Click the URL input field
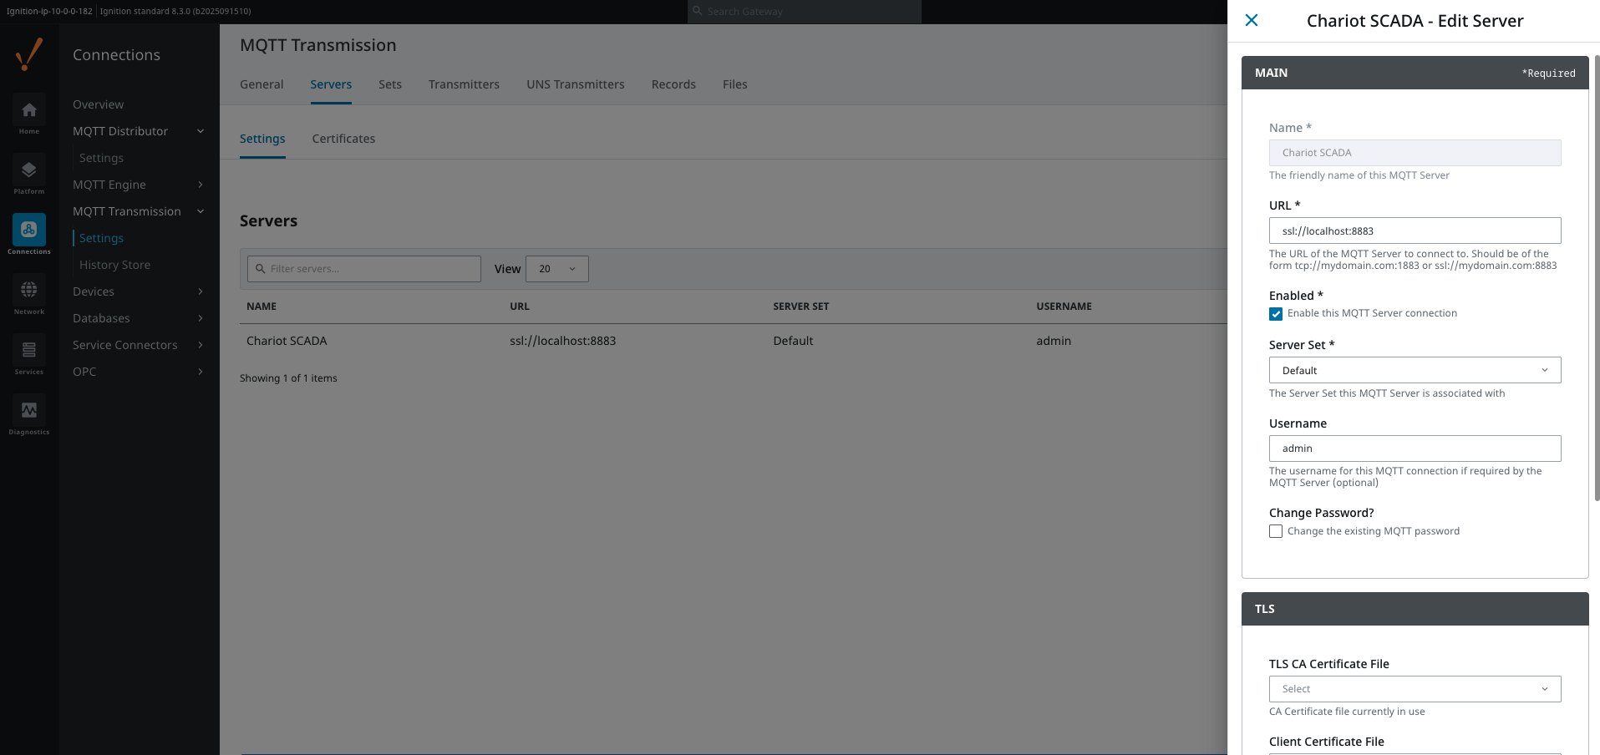The height and width of the screenshot is (755, 1600). pos(1415,231)
